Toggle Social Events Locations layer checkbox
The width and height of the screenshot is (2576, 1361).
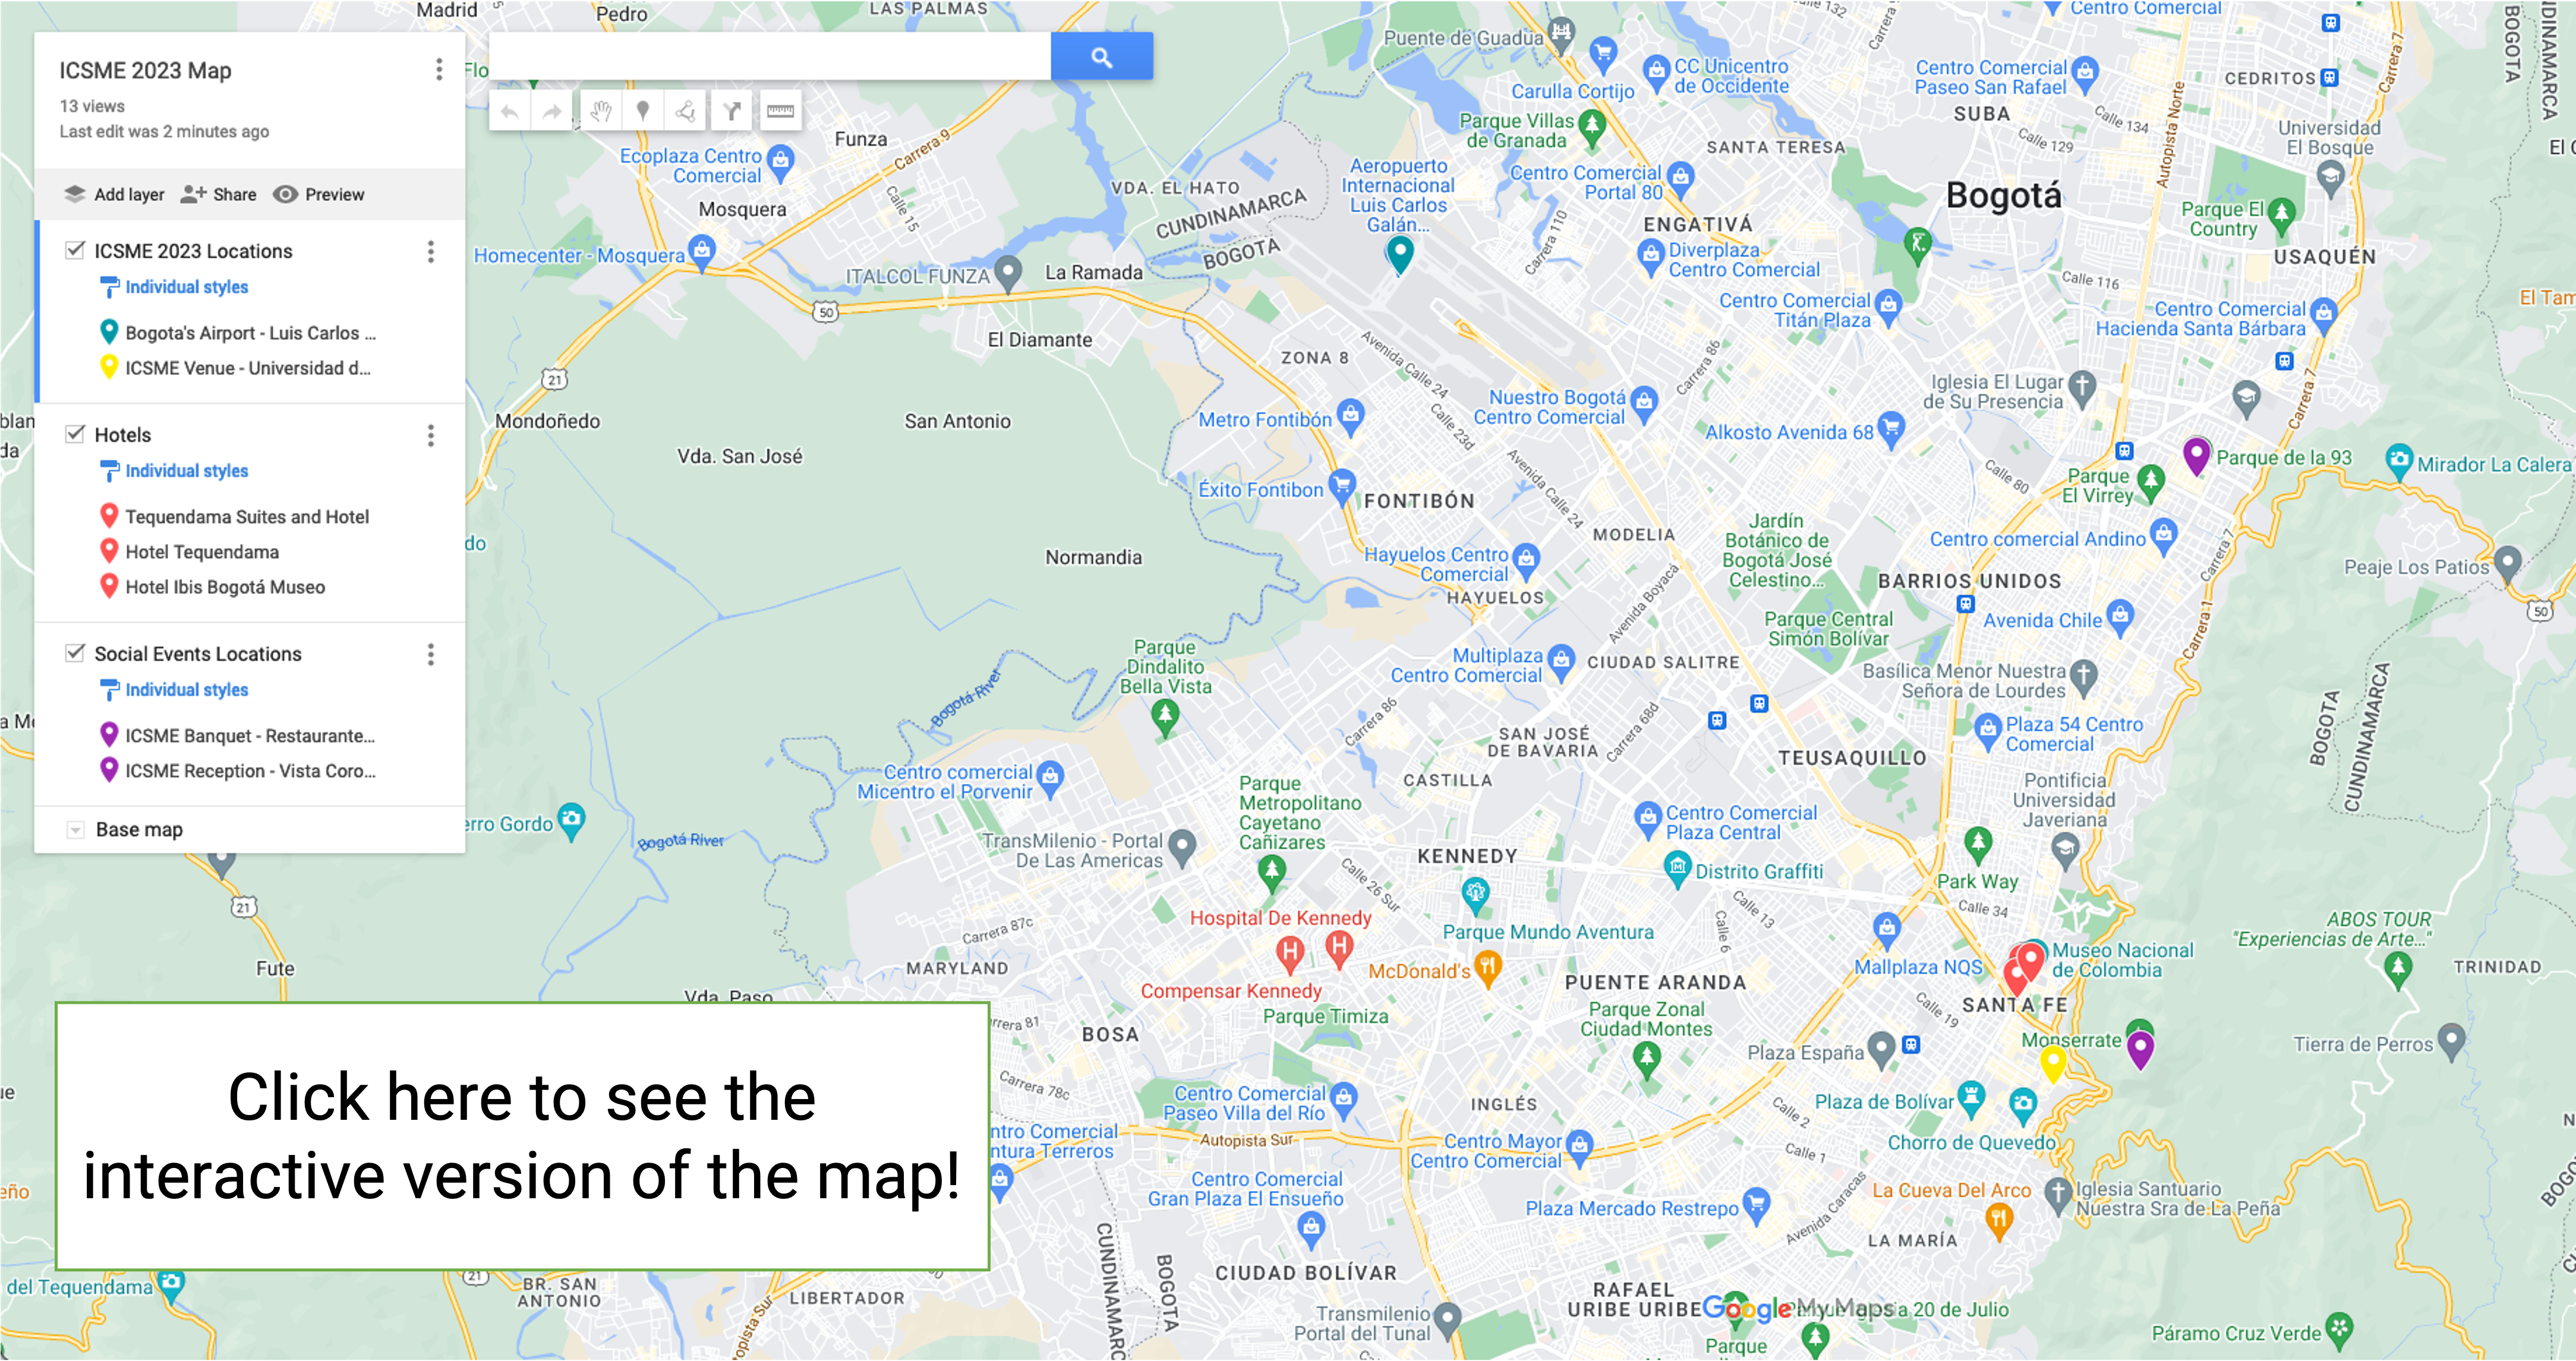75,653
